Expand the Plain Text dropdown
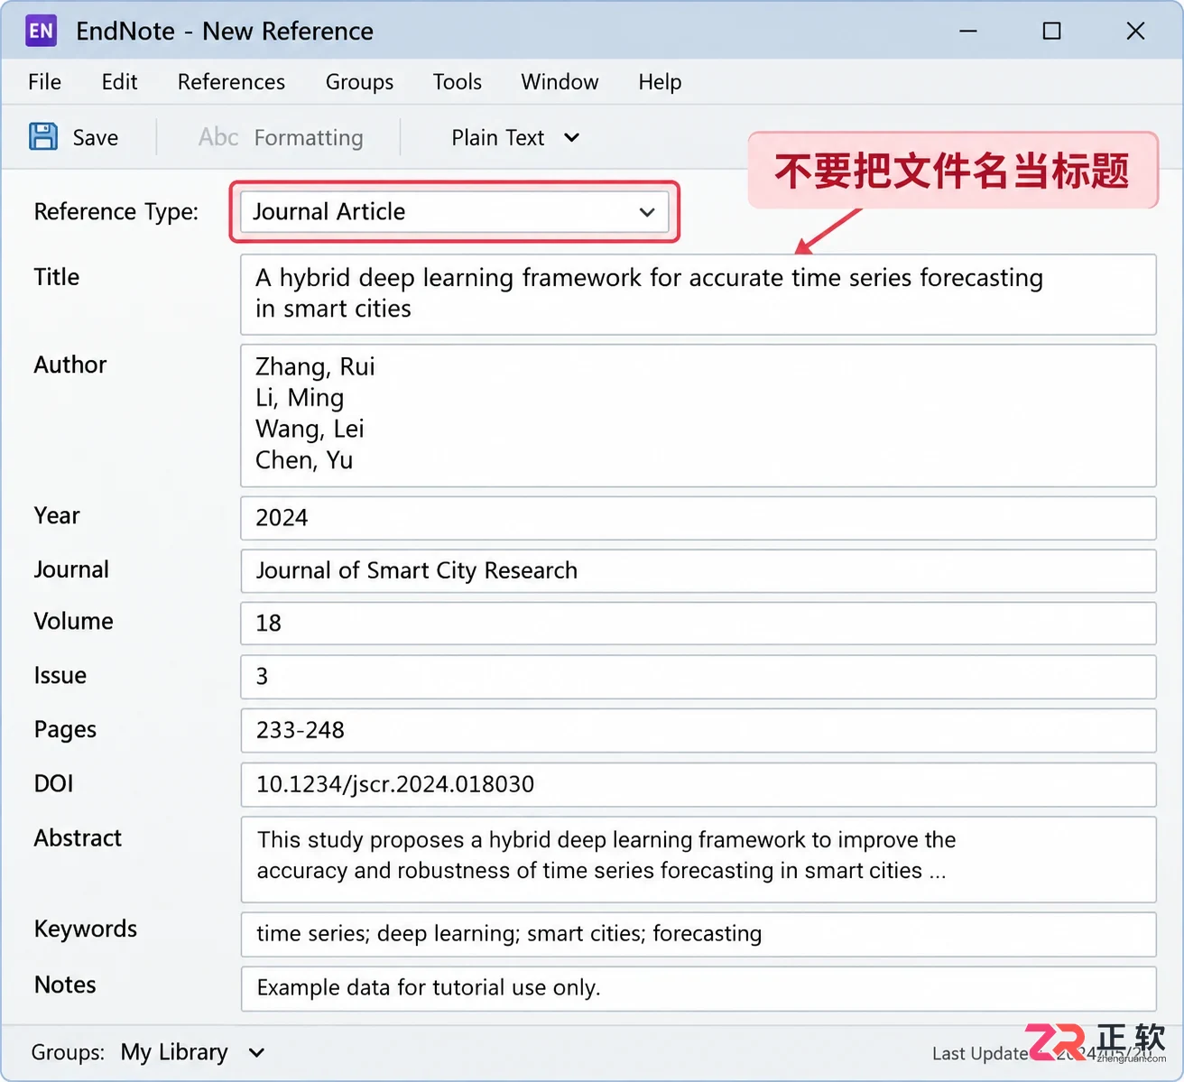 point(515,137)
